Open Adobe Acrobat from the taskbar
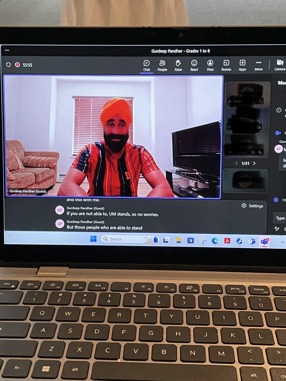This screenshot has height=381, width=286. [228, 241]
